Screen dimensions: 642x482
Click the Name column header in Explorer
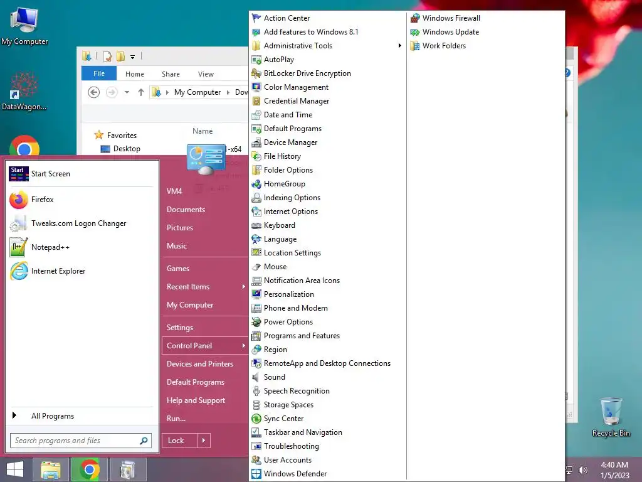tap(203, 131)
